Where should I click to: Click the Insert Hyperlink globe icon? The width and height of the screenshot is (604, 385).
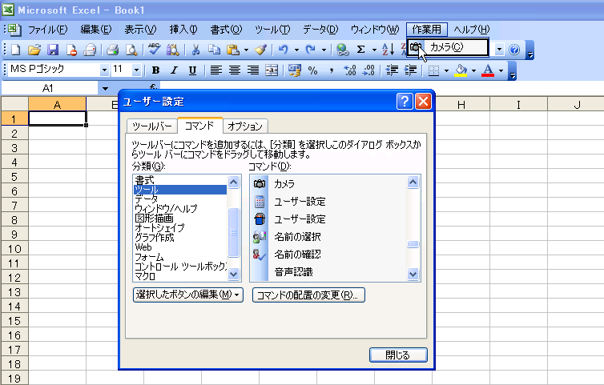click(x=342, y=50)
